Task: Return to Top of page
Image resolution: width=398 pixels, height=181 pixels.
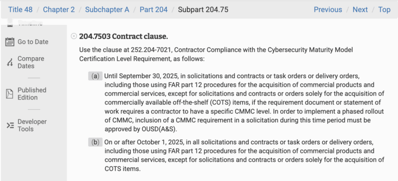Action: [x=384, y=9]
